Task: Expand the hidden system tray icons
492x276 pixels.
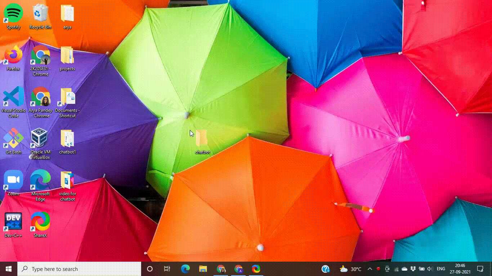Action: pos(370,269)
